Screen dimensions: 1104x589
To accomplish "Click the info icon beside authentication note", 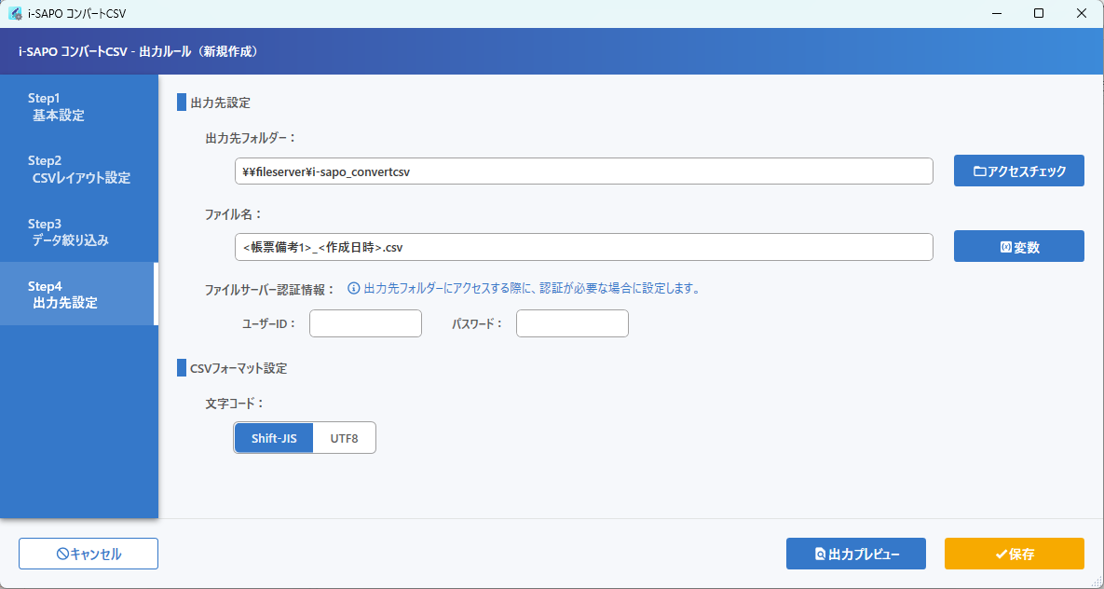I will [354, 288].
